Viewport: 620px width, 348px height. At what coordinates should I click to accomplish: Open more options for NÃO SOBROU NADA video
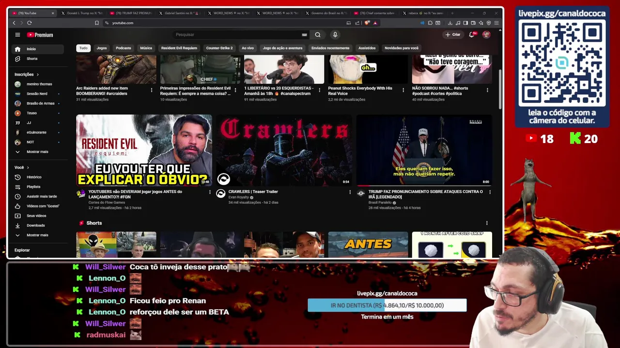coord(487,90)
